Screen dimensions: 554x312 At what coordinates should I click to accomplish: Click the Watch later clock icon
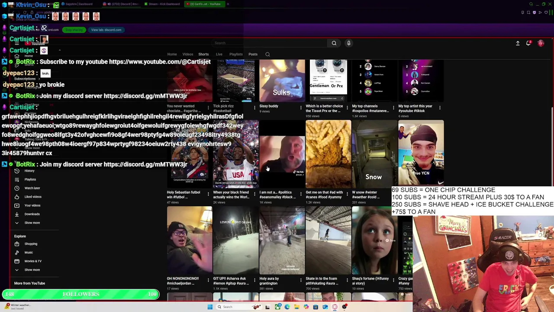(17, 188)
